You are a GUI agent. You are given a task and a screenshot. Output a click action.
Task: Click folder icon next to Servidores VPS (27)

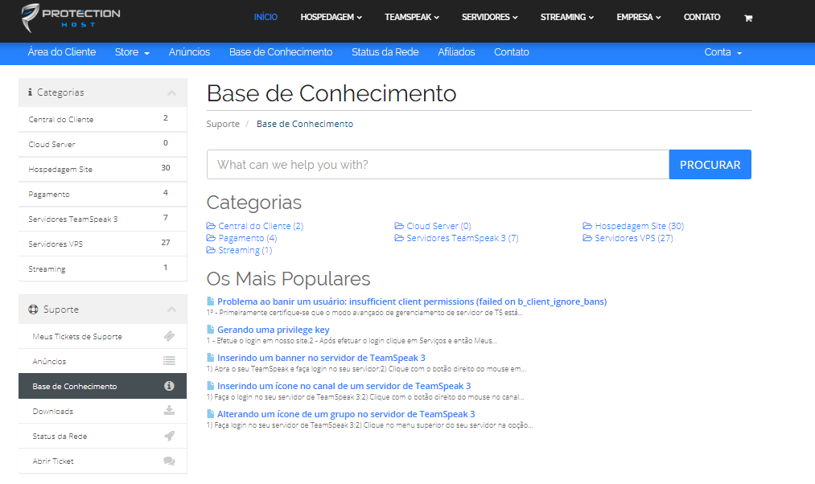pos(587,238)
